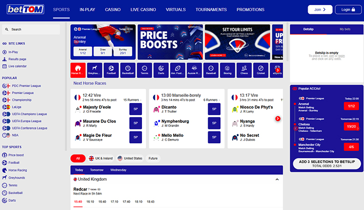
Task: Click the Basketball icon in Top Sports
Action: 5,193
